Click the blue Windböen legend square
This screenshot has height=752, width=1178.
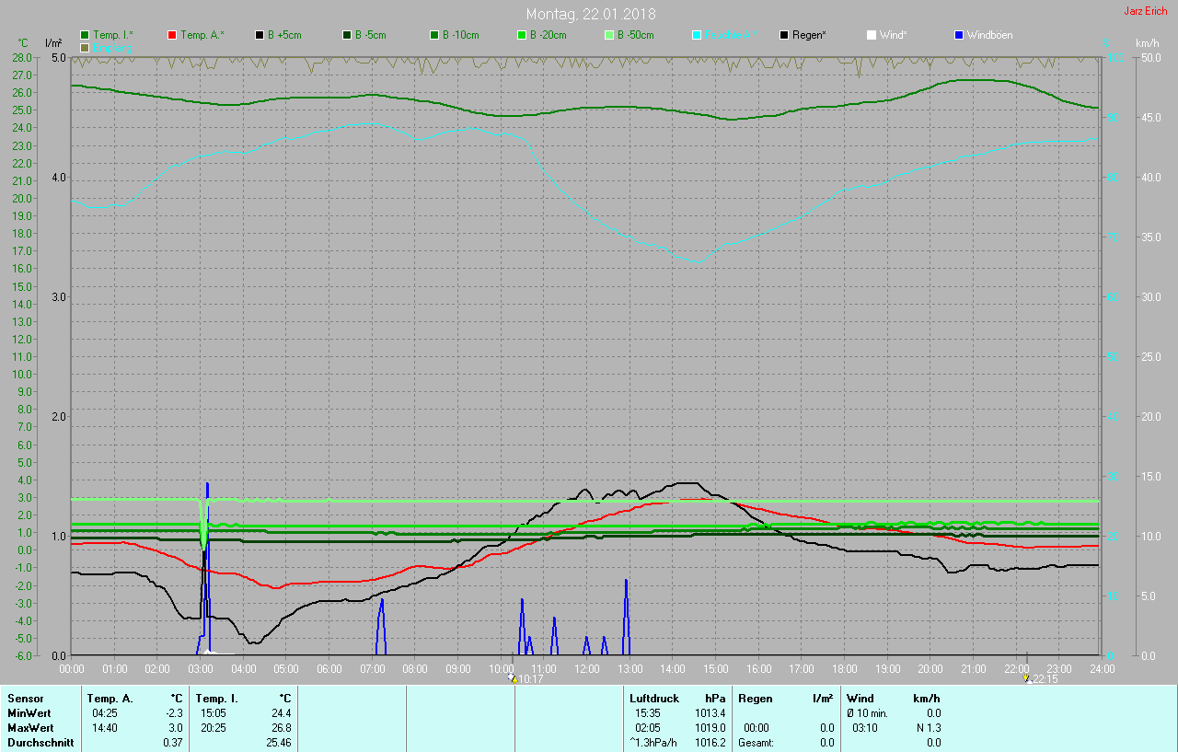tap(959, 35)
